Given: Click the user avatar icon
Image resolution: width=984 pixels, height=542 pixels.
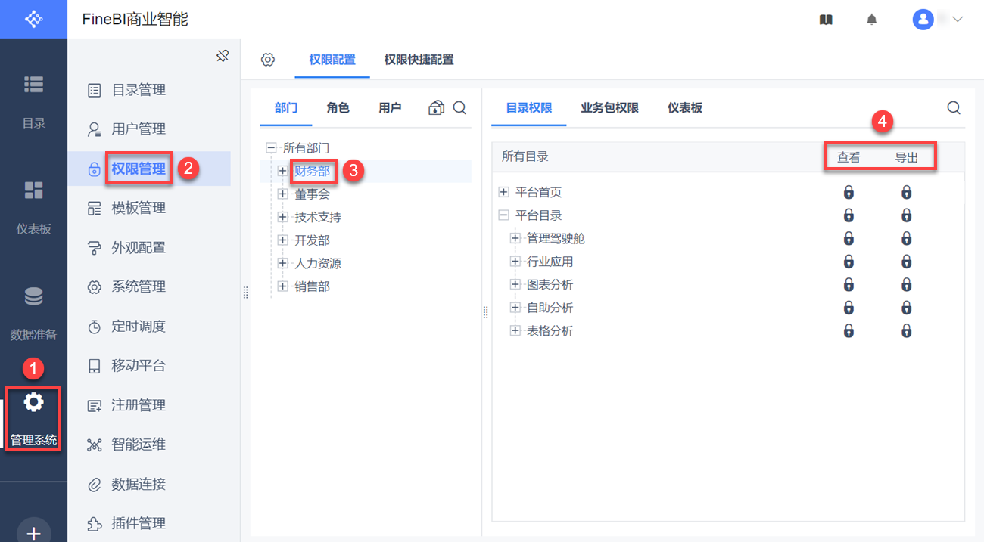Looking at the screenshot, I should (923, 20).
